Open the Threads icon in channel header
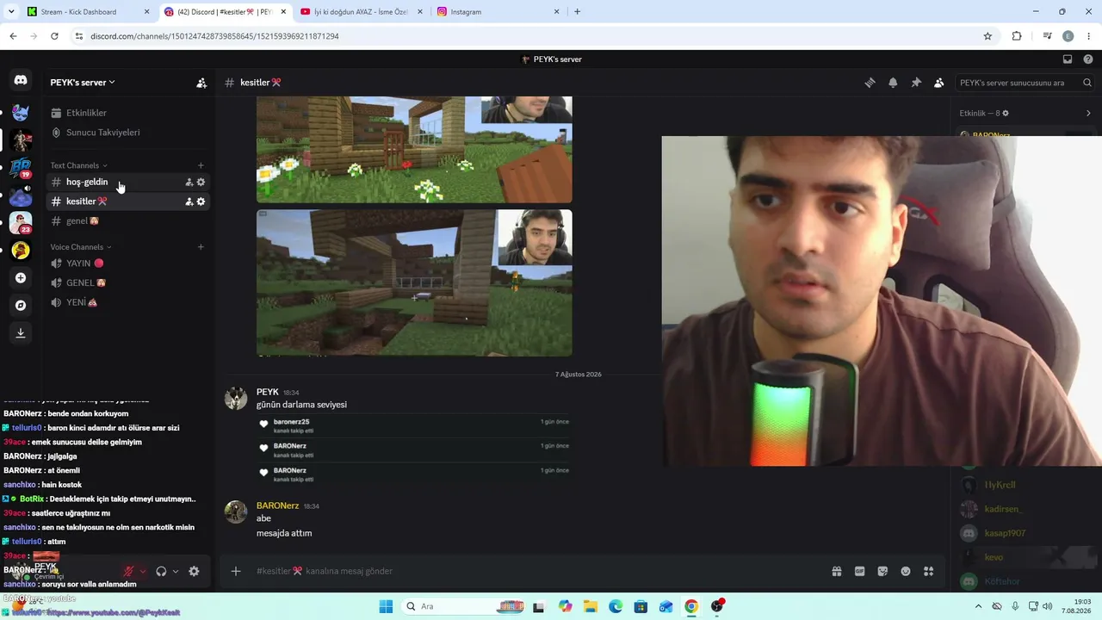This screenshot has width=1102, height=620. pos(870,83)
